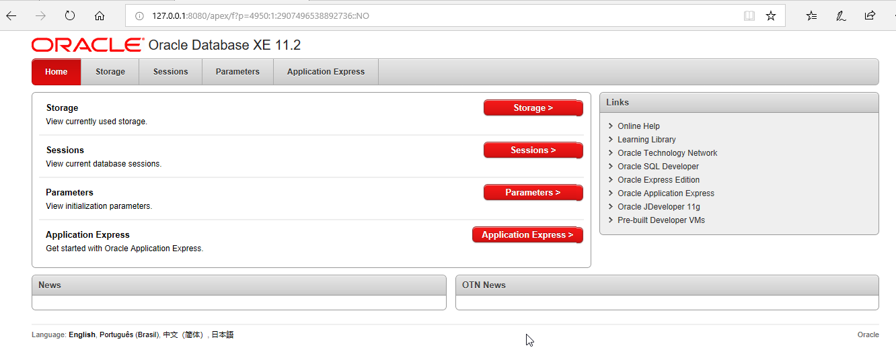Open the Oracle JDeveloper 11g link
The image size is (896, 358).
659,207
